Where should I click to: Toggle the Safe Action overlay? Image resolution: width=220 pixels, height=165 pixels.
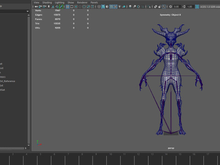click(x=88, y=6)
